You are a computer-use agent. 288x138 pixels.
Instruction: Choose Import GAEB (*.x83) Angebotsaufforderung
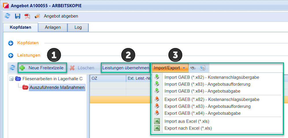click(x=207, y=84)
